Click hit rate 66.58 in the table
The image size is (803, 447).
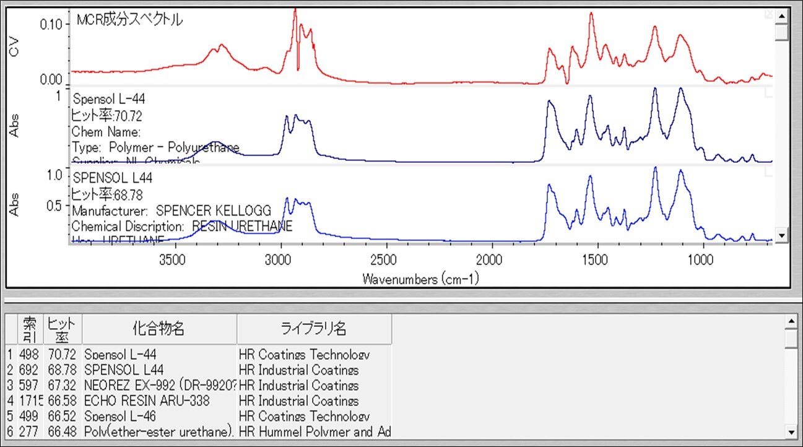point(62,401)
